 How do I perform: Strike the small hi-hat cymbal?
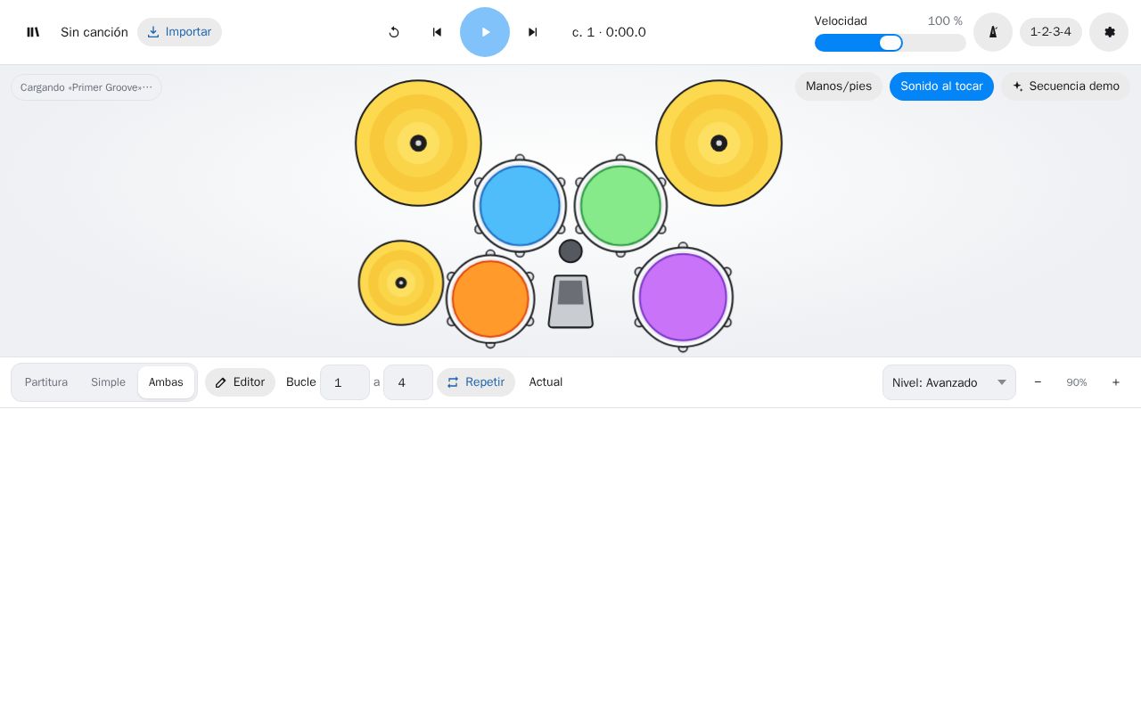(x=401, y=283)
